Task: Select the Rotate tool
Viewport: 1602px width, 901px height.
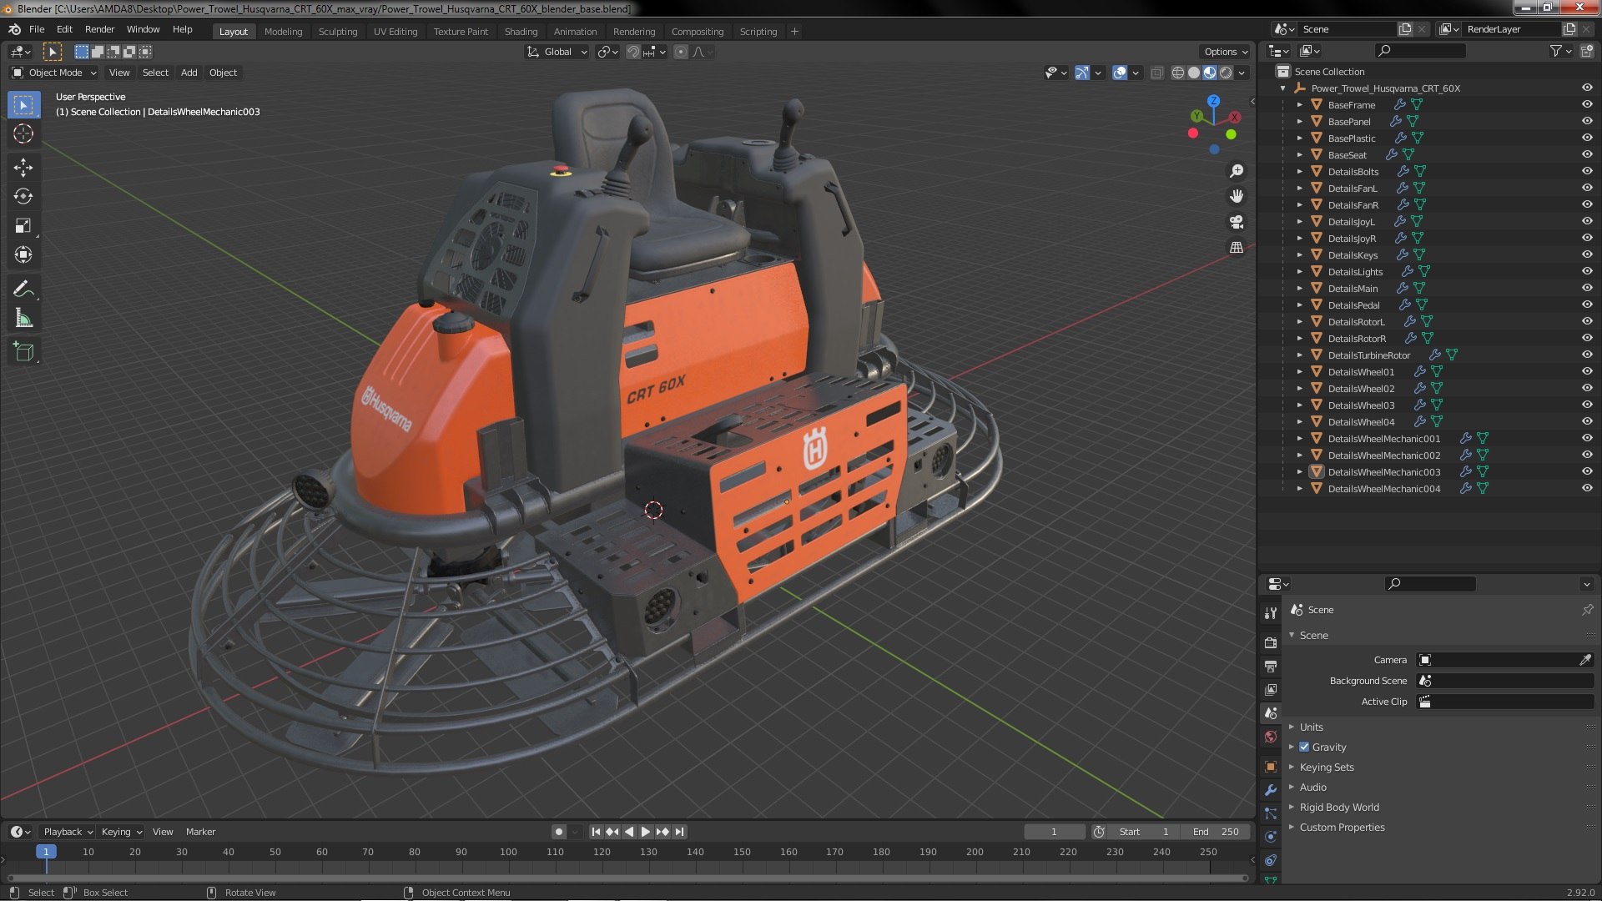Action: pyautogui.click(x=23, y=197)
